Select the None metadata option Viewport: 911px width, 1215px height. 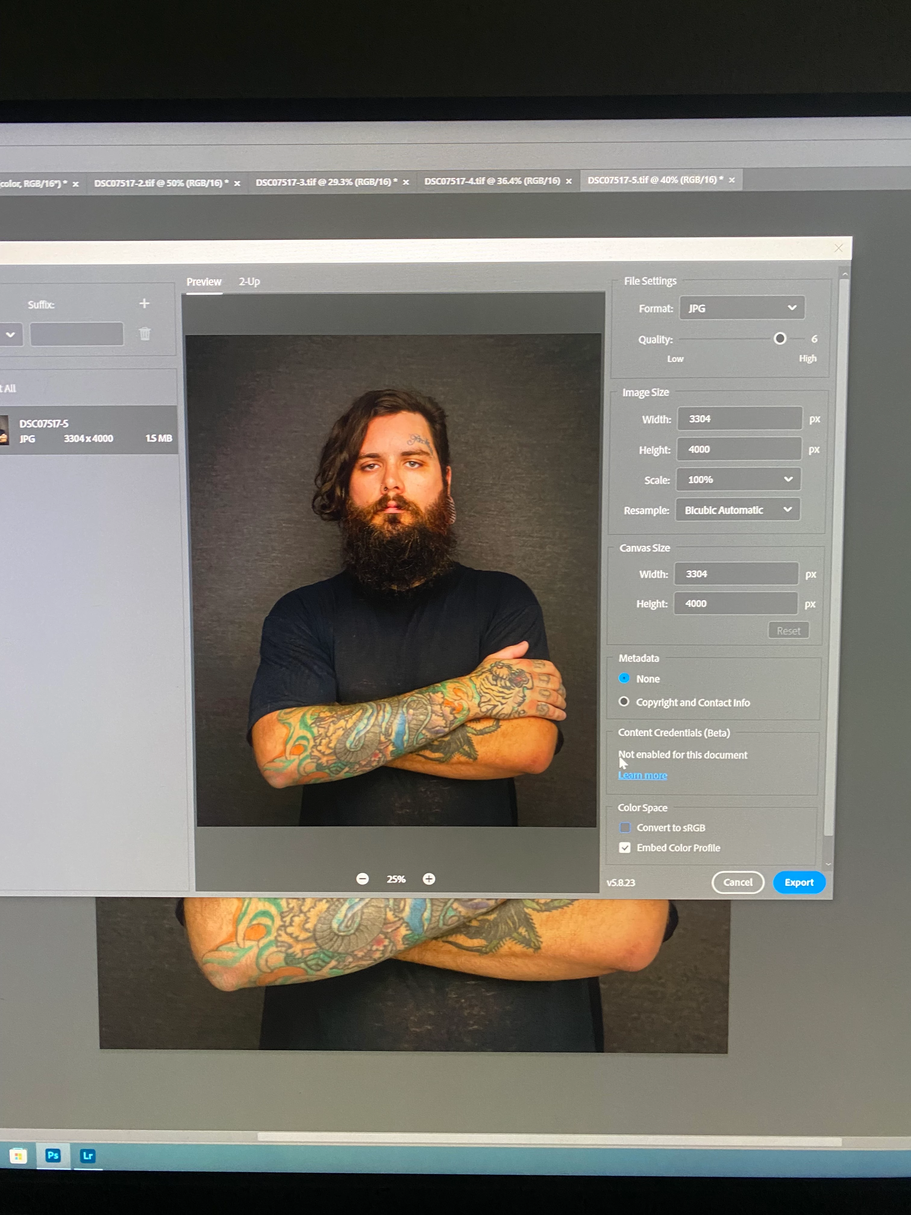tap(624, 678)
